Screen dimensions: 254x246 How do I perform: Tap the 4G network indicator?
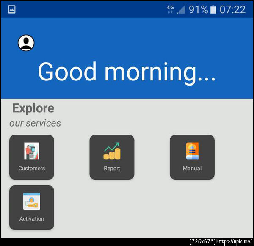point(171,9)
